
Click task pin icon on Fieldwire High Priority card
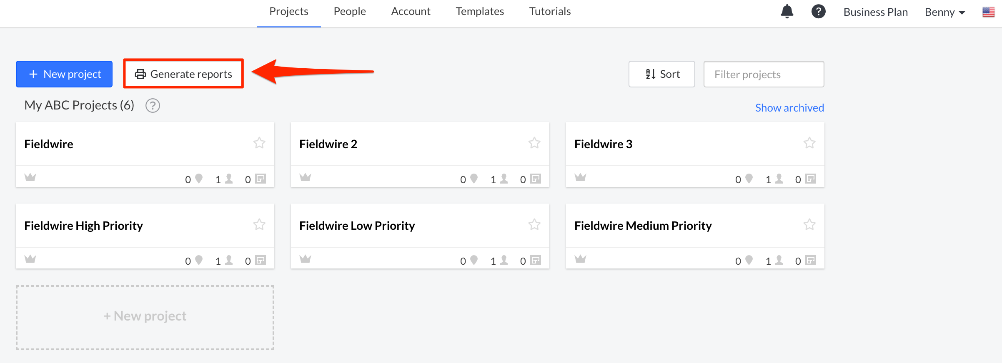199,260
